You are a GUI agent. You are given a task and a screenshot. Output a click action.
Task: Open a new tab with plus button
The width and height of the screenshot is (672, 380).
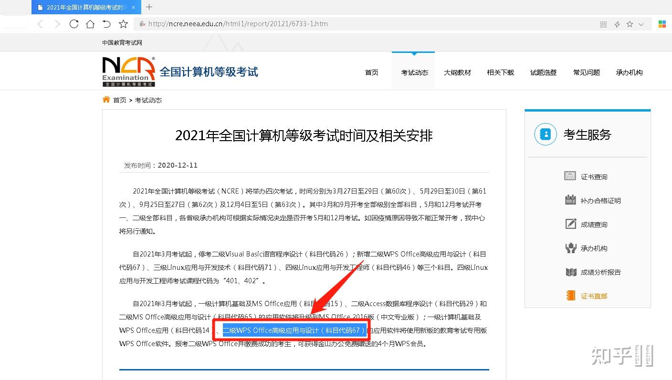(149, 7)
